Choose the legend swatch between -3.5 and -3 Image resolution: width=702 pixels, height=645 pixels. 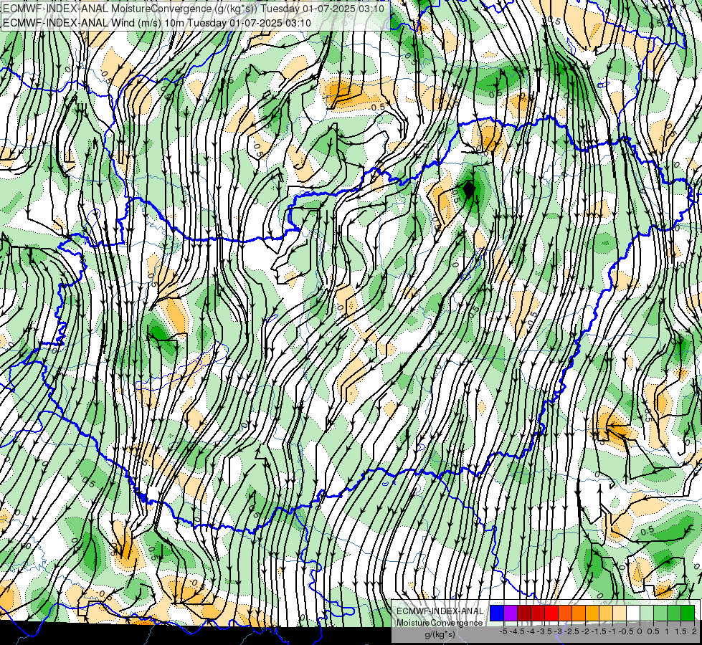click(x=551, y=613)
